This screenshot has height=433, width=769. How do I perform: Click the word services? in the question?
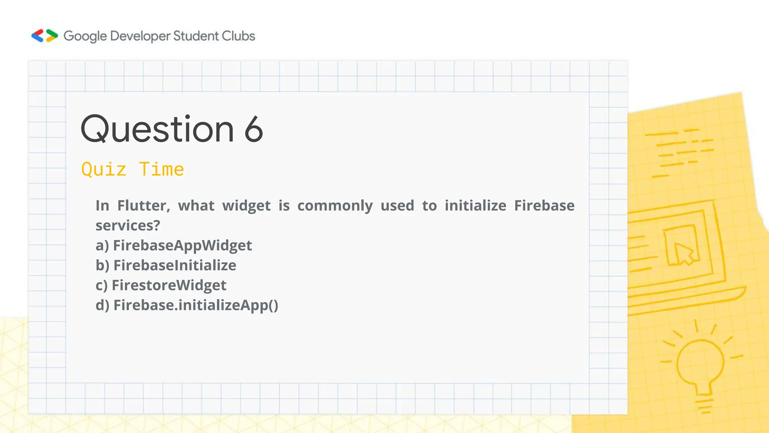[128, 226]
